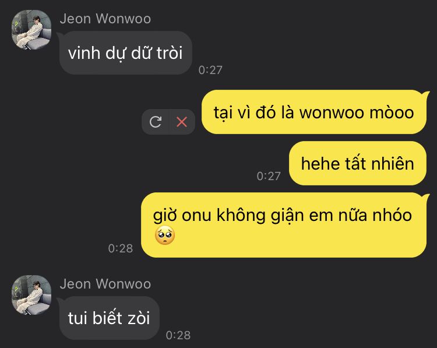Click the 0:28 timestamp beside 'tui biết zòi'
This screenshot has width=437, height=348.
[178, 335]
